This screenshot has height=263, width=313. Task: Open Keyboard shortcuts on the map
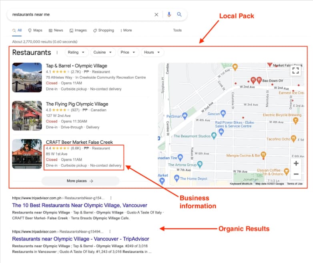(241, 183)
